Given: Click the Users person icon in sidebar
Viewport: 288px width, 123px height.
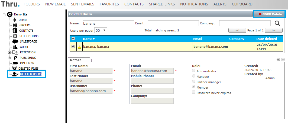Looking at the screenshot, I should [x=15, y=20].
